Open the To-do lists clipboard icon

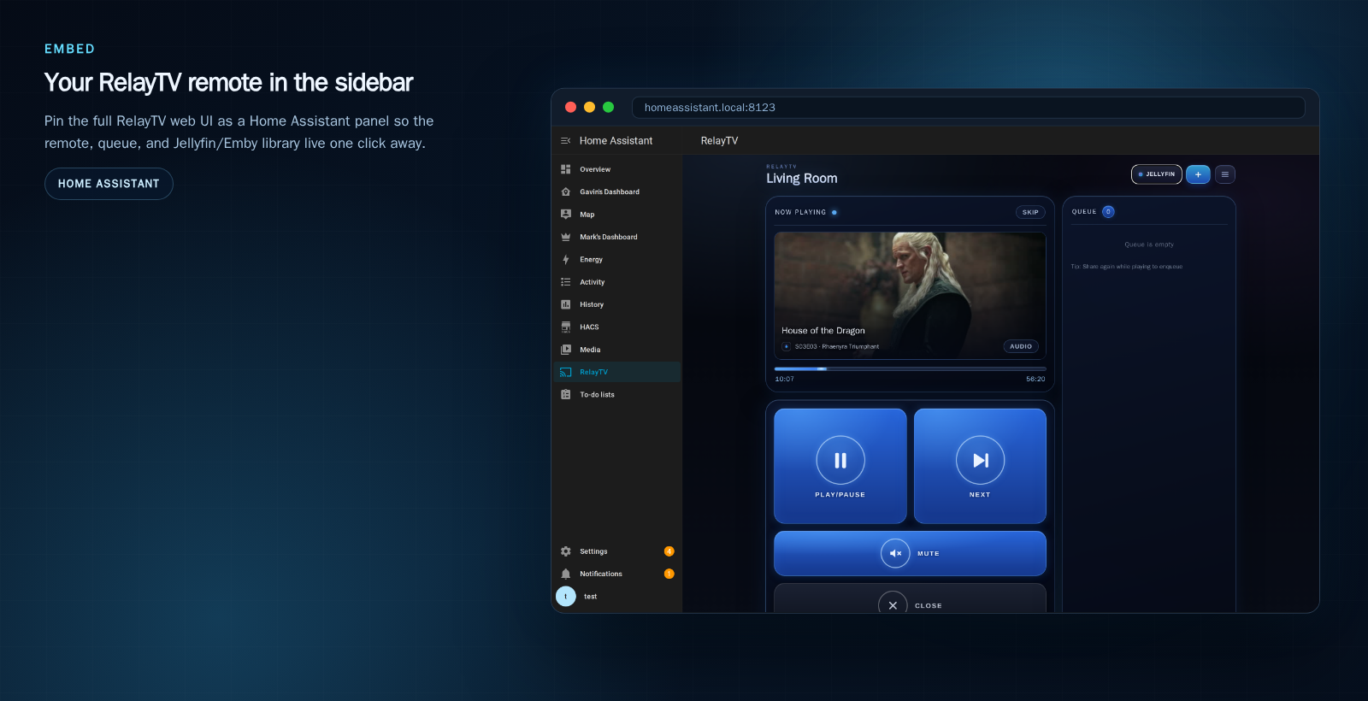(x=565, y=394)
